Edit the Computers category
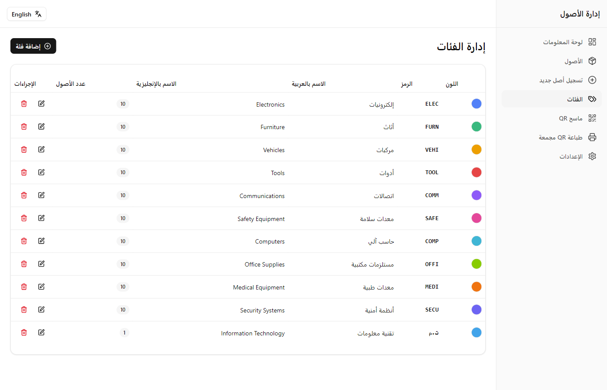 coord(41,241)
